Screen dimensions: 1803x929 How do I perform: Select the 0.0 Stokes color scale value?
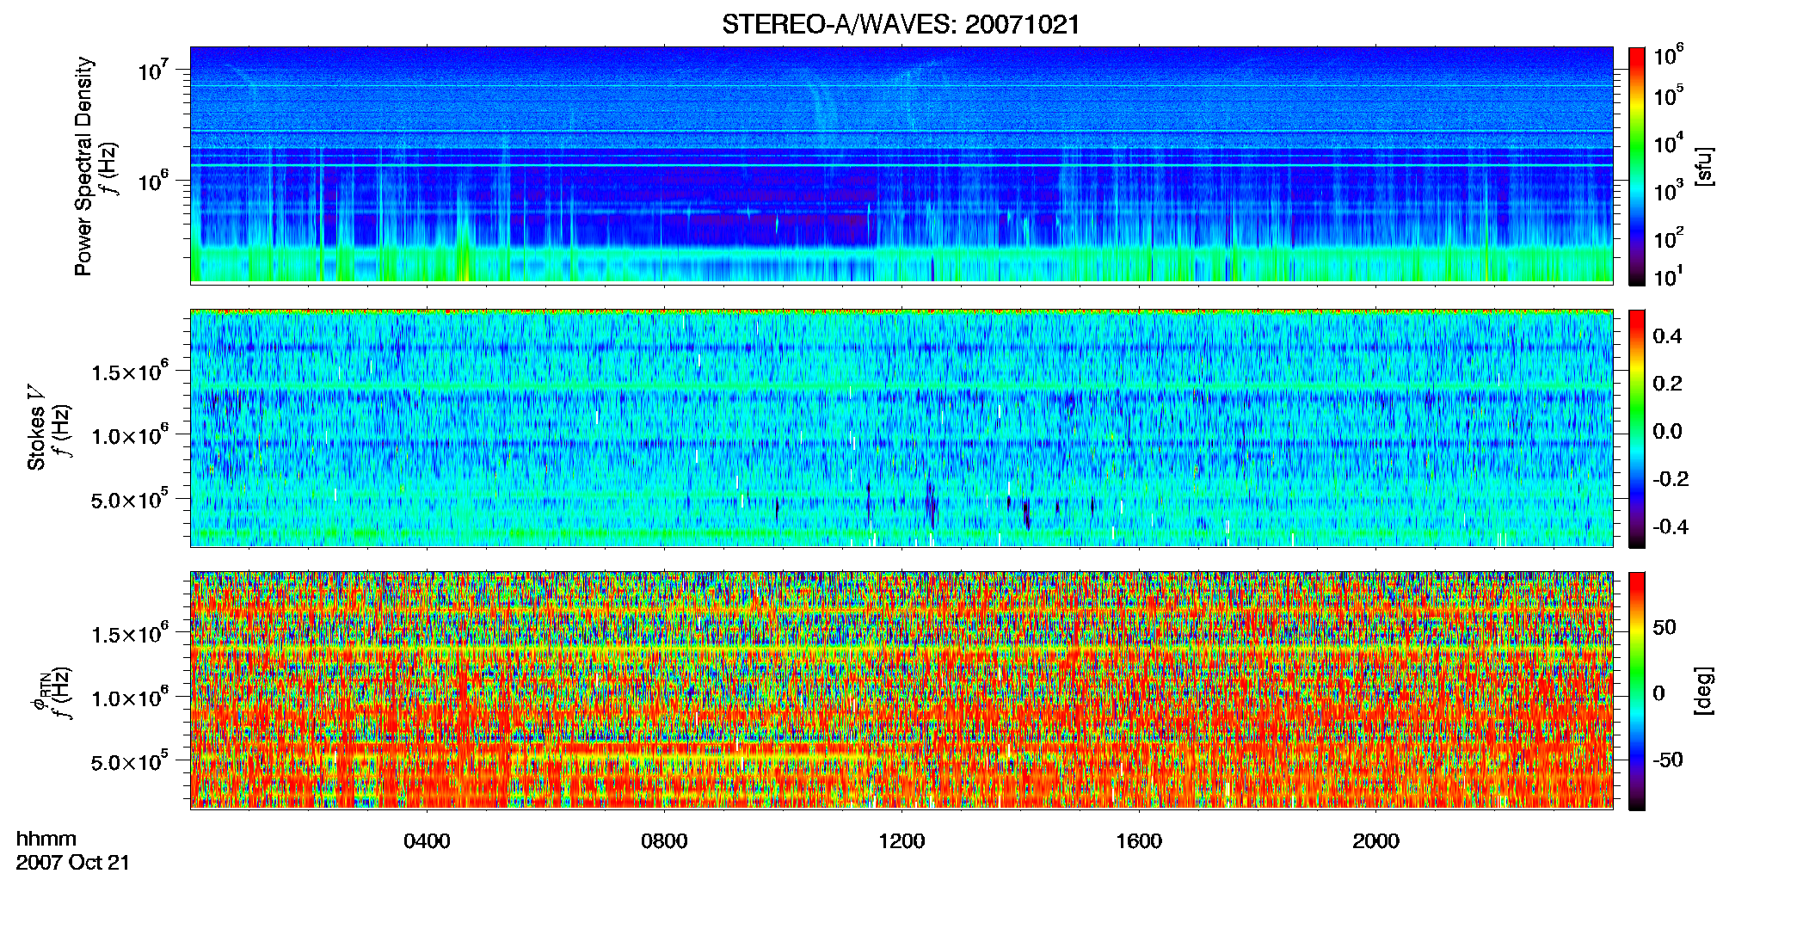[1668, 431]
